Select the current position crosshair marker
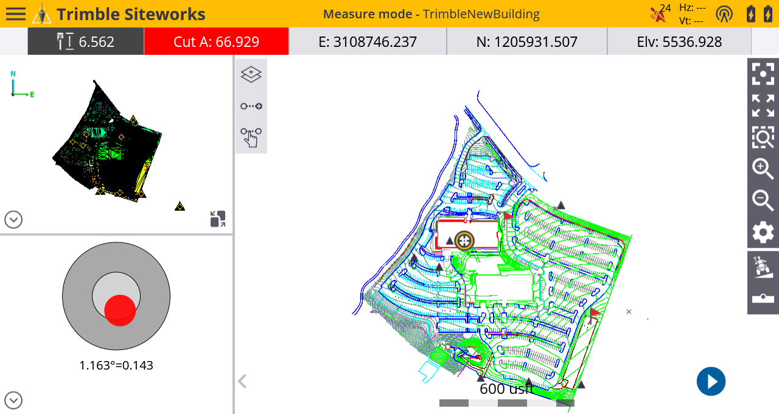 coord(464,241)
